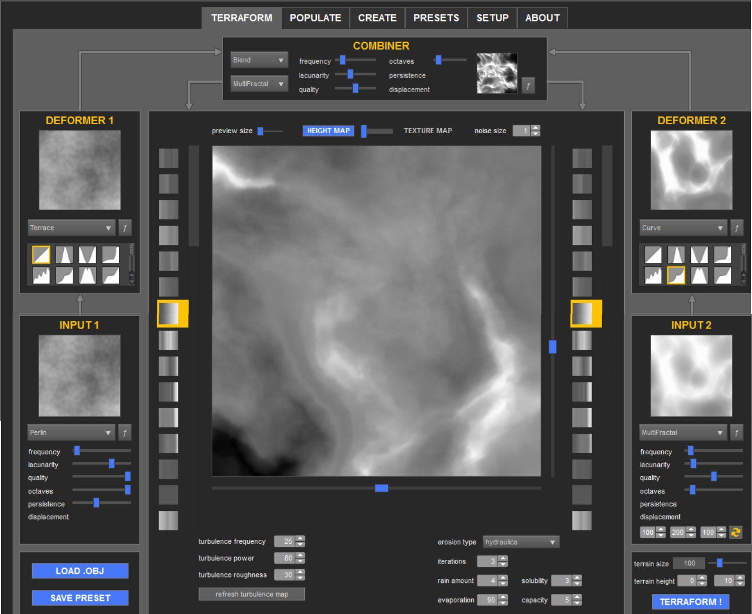Image resolution: width=752 pixels, height=614 pixels.
Task: Open the PRESETS tab
Action: [x=436, y=18]
